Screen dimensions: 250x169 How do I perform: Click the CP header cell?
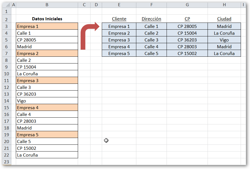pyautogui.click(x=187, y=19)
